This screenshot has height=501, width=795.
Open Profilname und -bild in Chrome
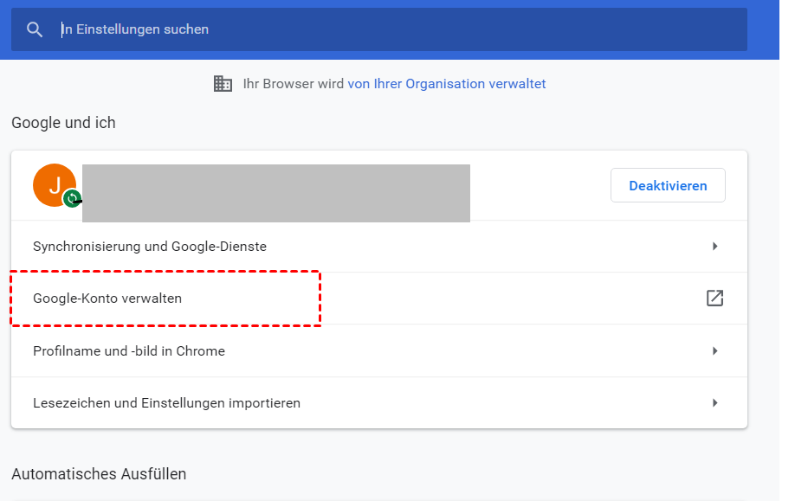tap(129, 351)
